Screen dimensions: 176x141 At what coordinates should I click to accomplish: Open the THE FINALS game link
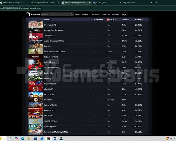pyautogui.click(x=49, y=36)
